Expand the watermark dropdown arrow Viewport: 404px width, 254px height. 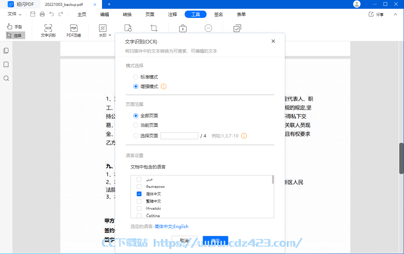(110, 35)
